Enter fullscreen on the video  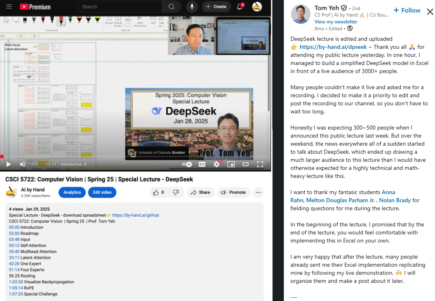pyautogui.click(x=260, y=164)
